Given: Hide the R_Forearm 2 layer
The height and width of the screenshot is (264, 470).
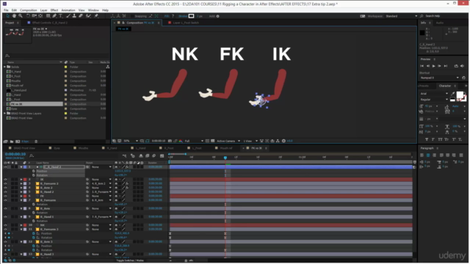Looking at the screenshot, I should [5, 183].
